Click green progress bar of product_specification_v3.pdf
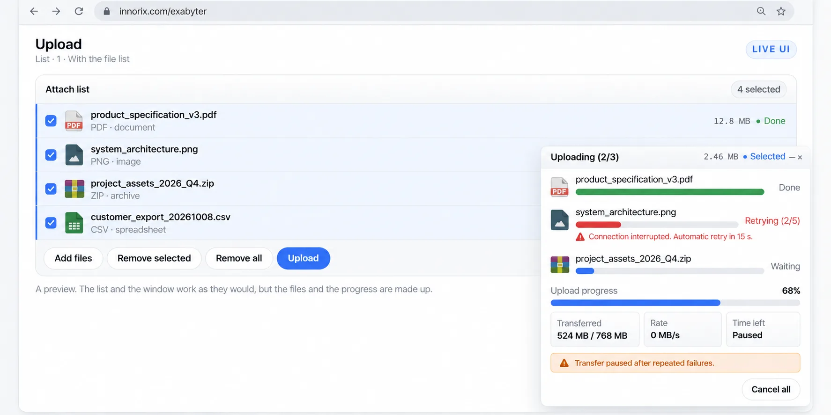This screenshot has width=831, height=415. pos(670,192)
